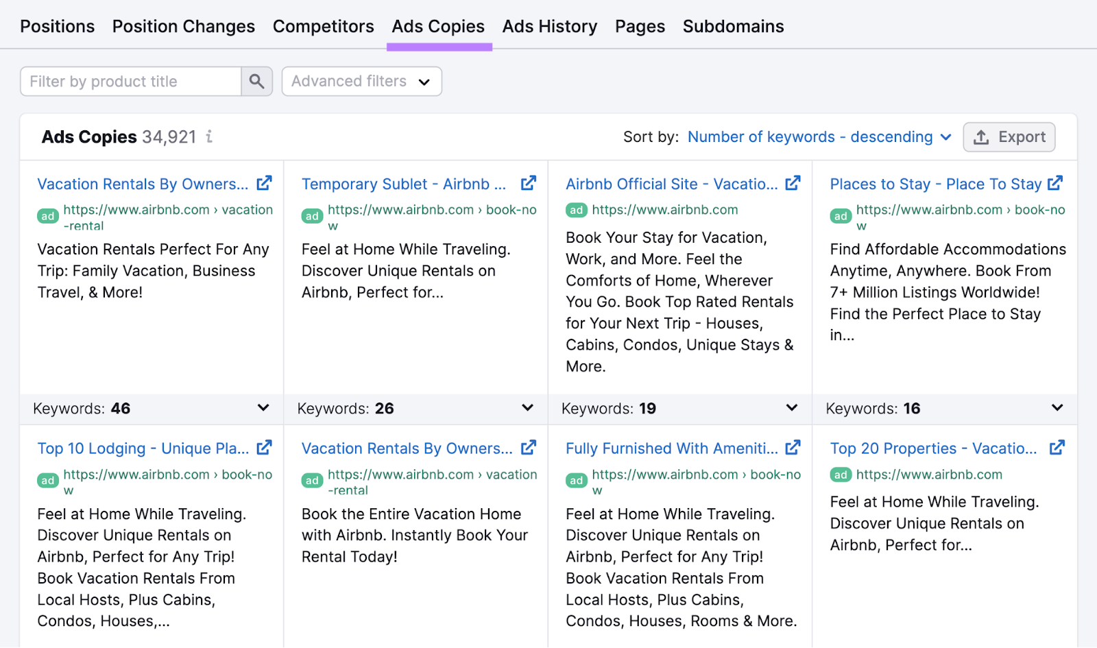Screen dimensions: 1097x648
Task: Go to Ads History tab
Action: click(x=550, y=26)
